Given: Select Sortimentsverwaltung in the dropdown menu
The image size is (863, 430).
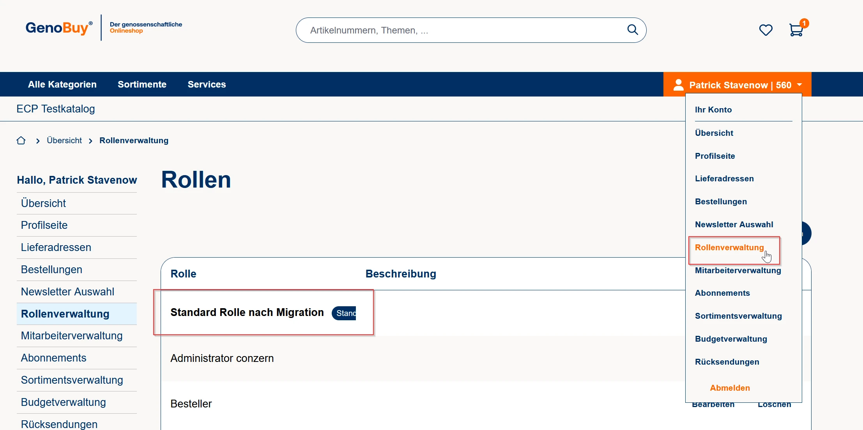Looking at the screenshot, I should coord(738,316).
